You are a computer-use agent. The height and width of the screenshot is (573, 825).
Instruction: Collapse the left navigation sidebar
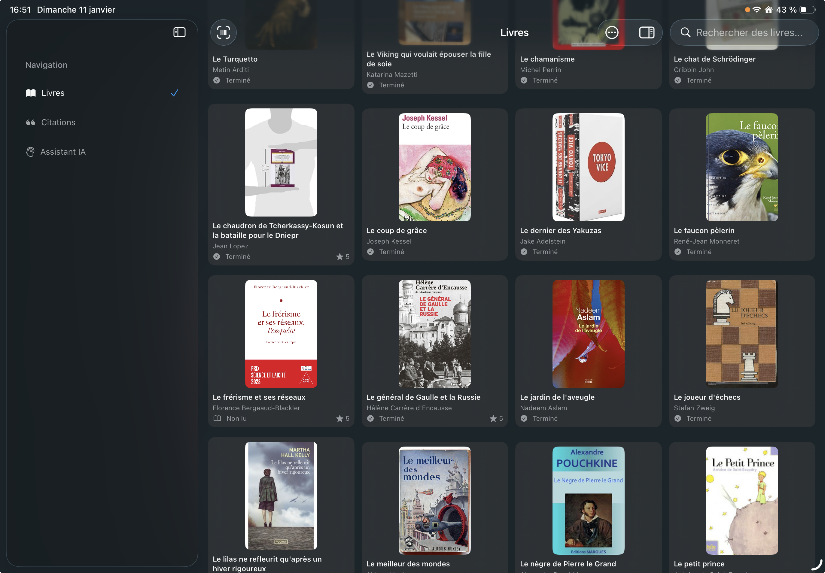click(x=179, y=33)
